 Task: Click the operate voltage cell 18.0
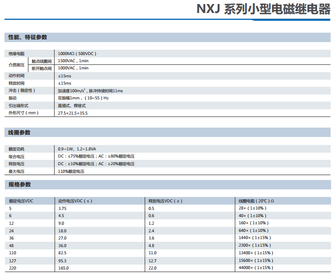pos(62,231)
